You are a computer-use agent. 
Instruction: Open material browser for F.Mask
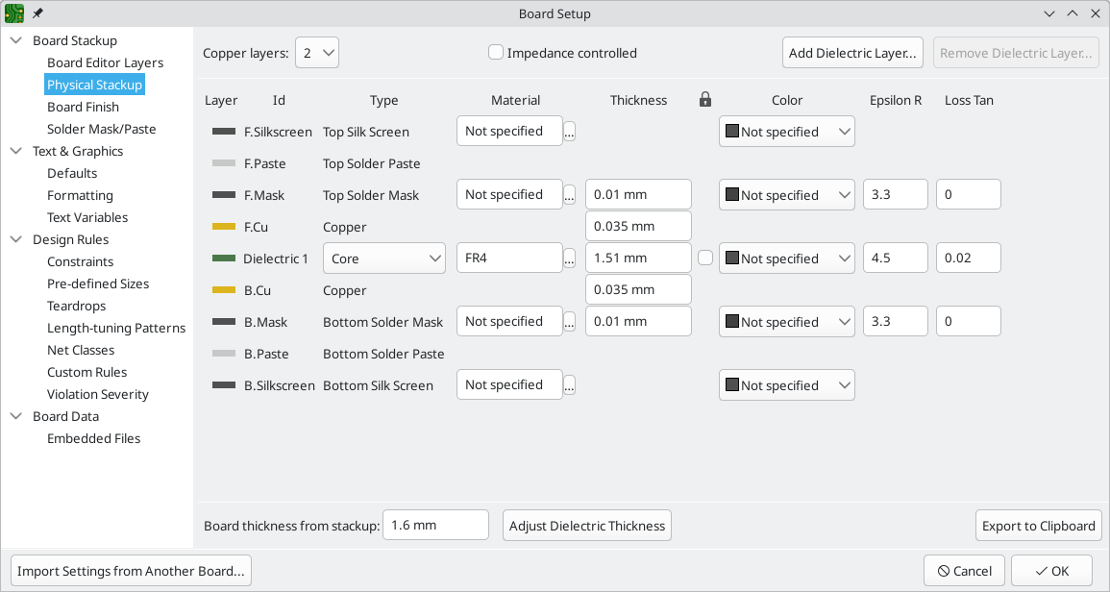569,196
